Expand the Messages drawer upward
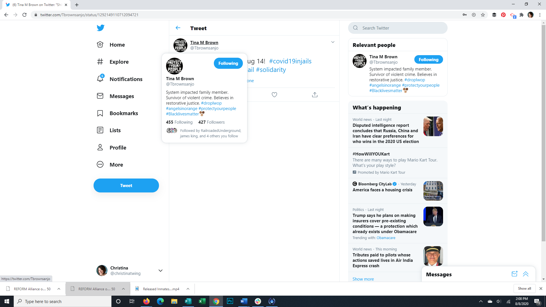546x307 pixels. 526,274
